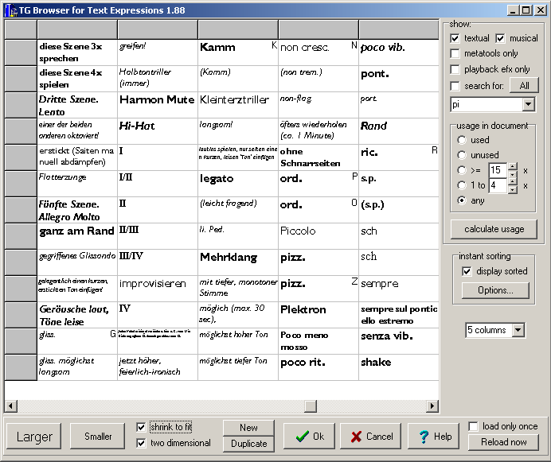
Task: Toggle the musical checkbox
Action: [500, 38]
